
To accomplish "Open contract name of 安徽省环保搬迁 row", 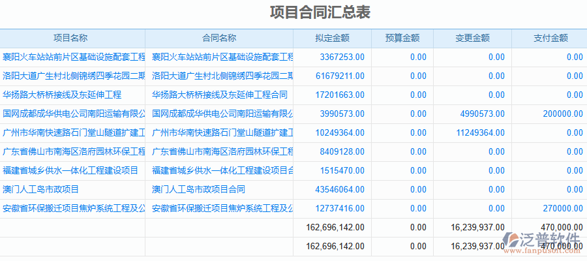I will (222, 209).
